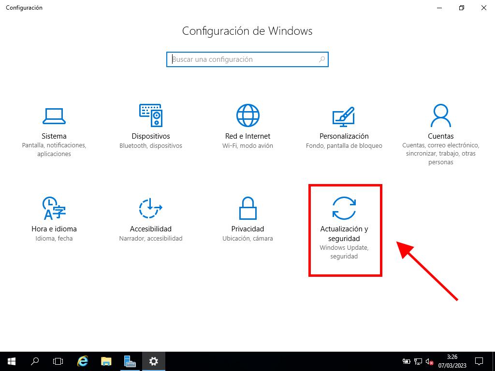Open the notification center icon
The width and height of the screenshot is (495, 371).
pos(479,361)
